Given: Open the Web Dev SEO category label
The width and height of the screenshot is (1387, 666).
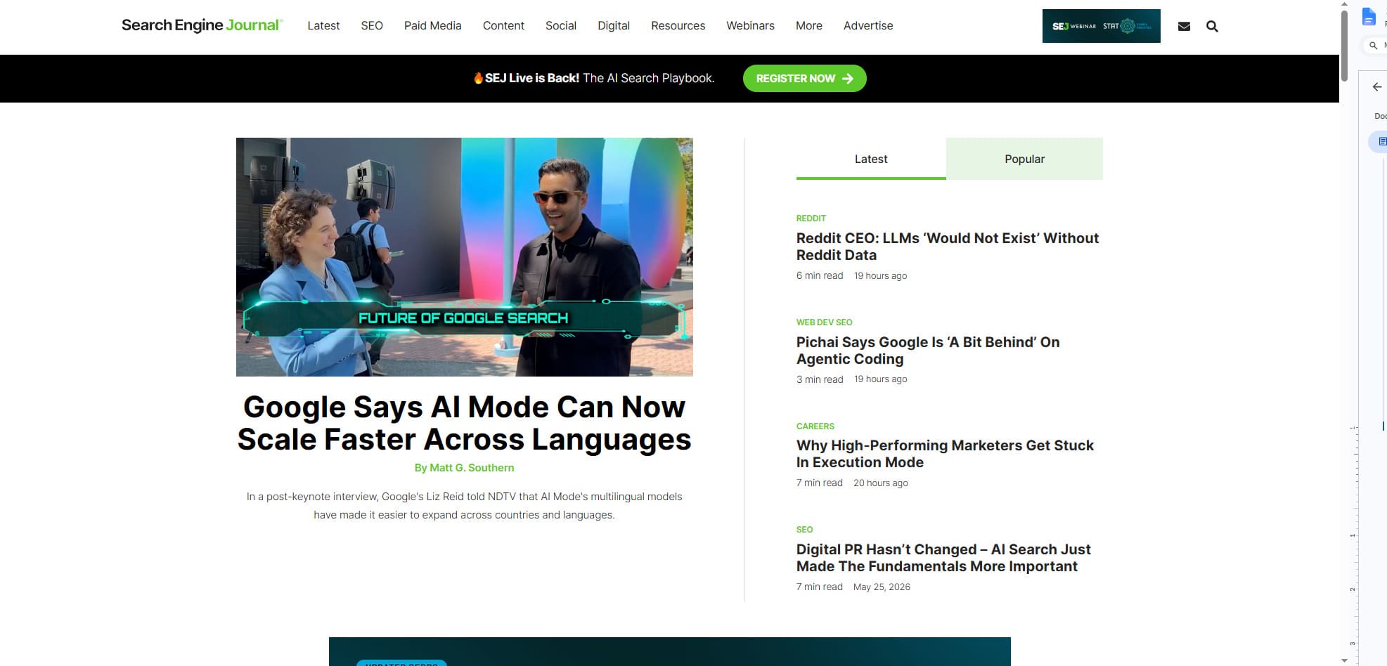Looking at the screenshot, I should [x=824, y=322].
